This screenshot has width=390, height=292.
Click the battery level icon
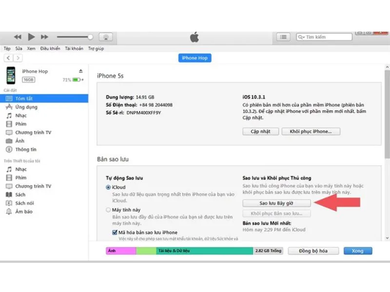click(x=77, y=80)
